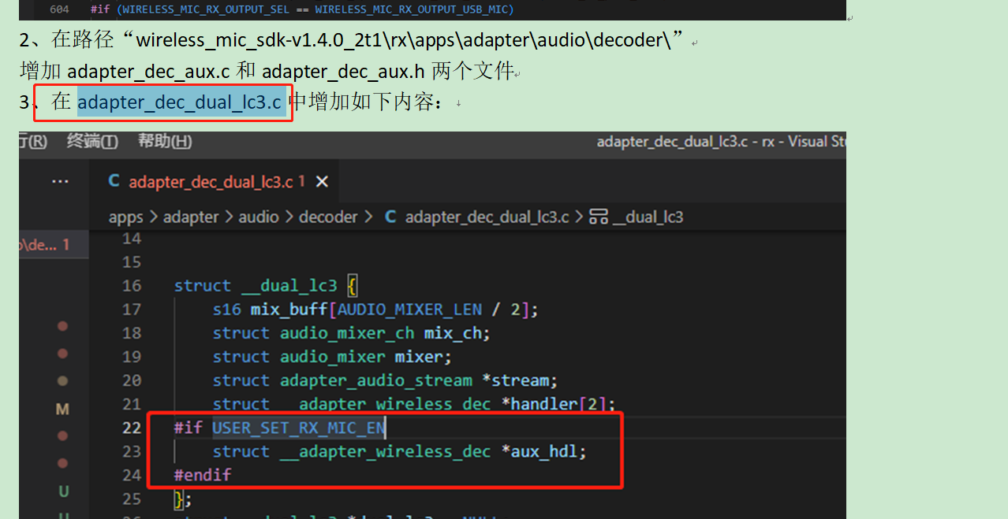The width and height of the screenshot is (1008, 519).
Task: Select adapter_dec_dual_lc3.c in the breadcrumb path
Action: click(x=487, y=217)
